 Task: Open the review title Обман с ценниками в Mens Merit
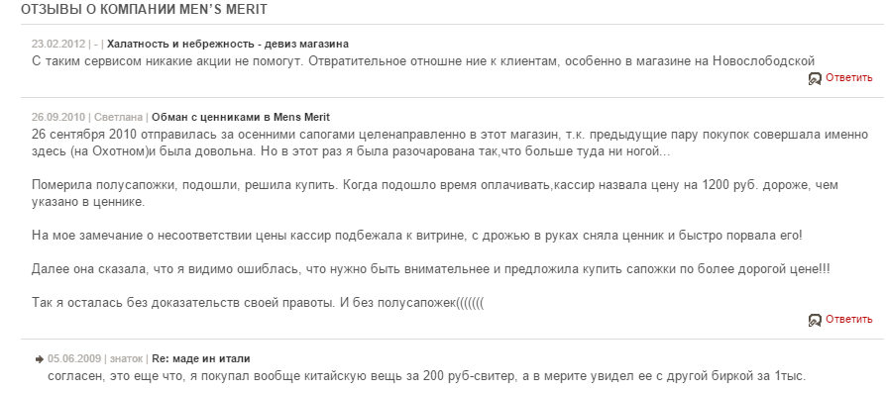click(x=241, y=118)
